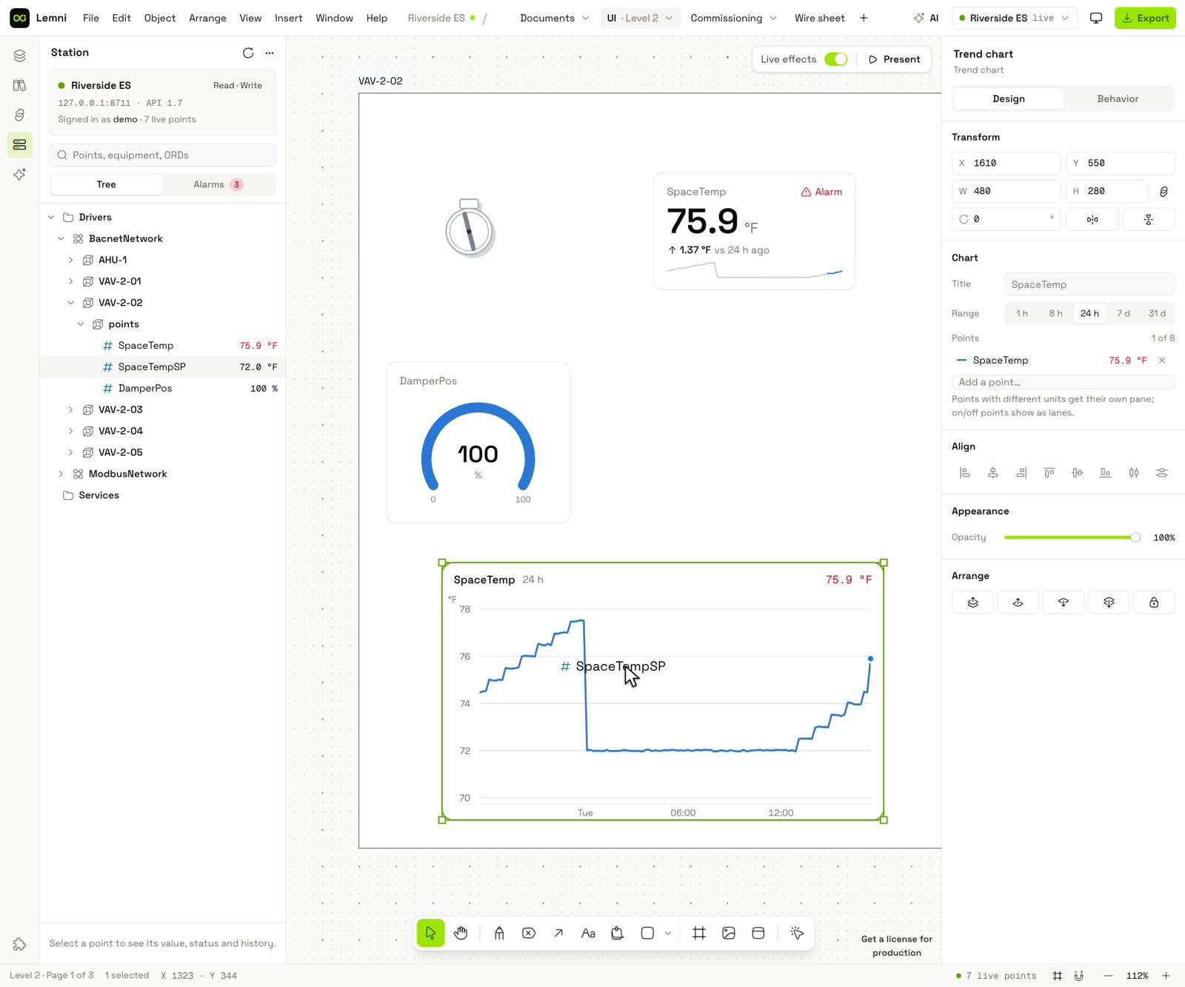Switch to the Behavior tab
1185x987 pixels.
pyautogui.click(x=1118, y=98)
